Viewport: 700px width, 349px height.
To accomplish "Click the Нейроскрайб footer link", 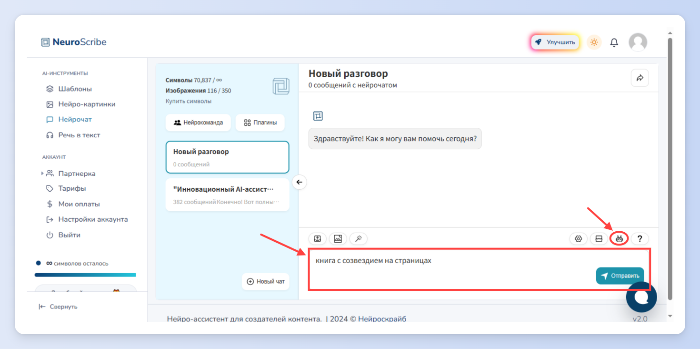I will pos(382,318).
